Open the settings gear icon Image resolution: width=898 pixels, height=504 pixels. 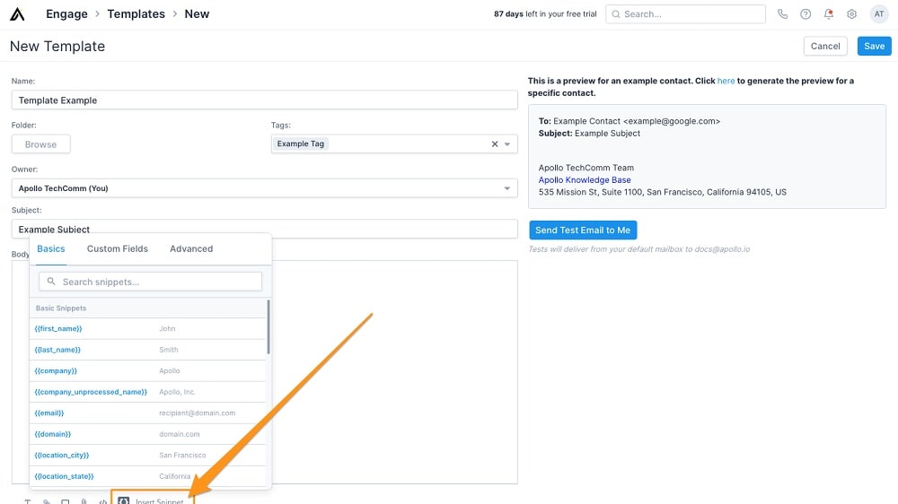coord(851,14)
